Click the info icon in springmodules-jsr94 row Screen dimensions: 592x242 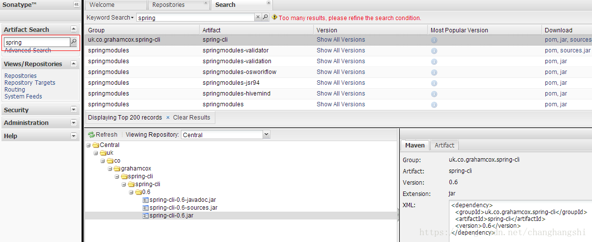[434, 83]
